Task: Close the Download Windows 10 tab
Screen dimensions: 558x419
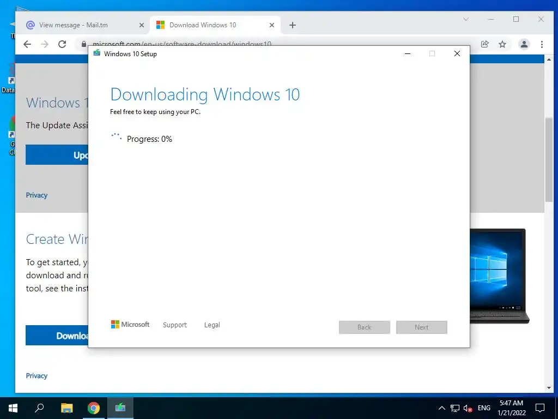Action: [x=271, y=25]
